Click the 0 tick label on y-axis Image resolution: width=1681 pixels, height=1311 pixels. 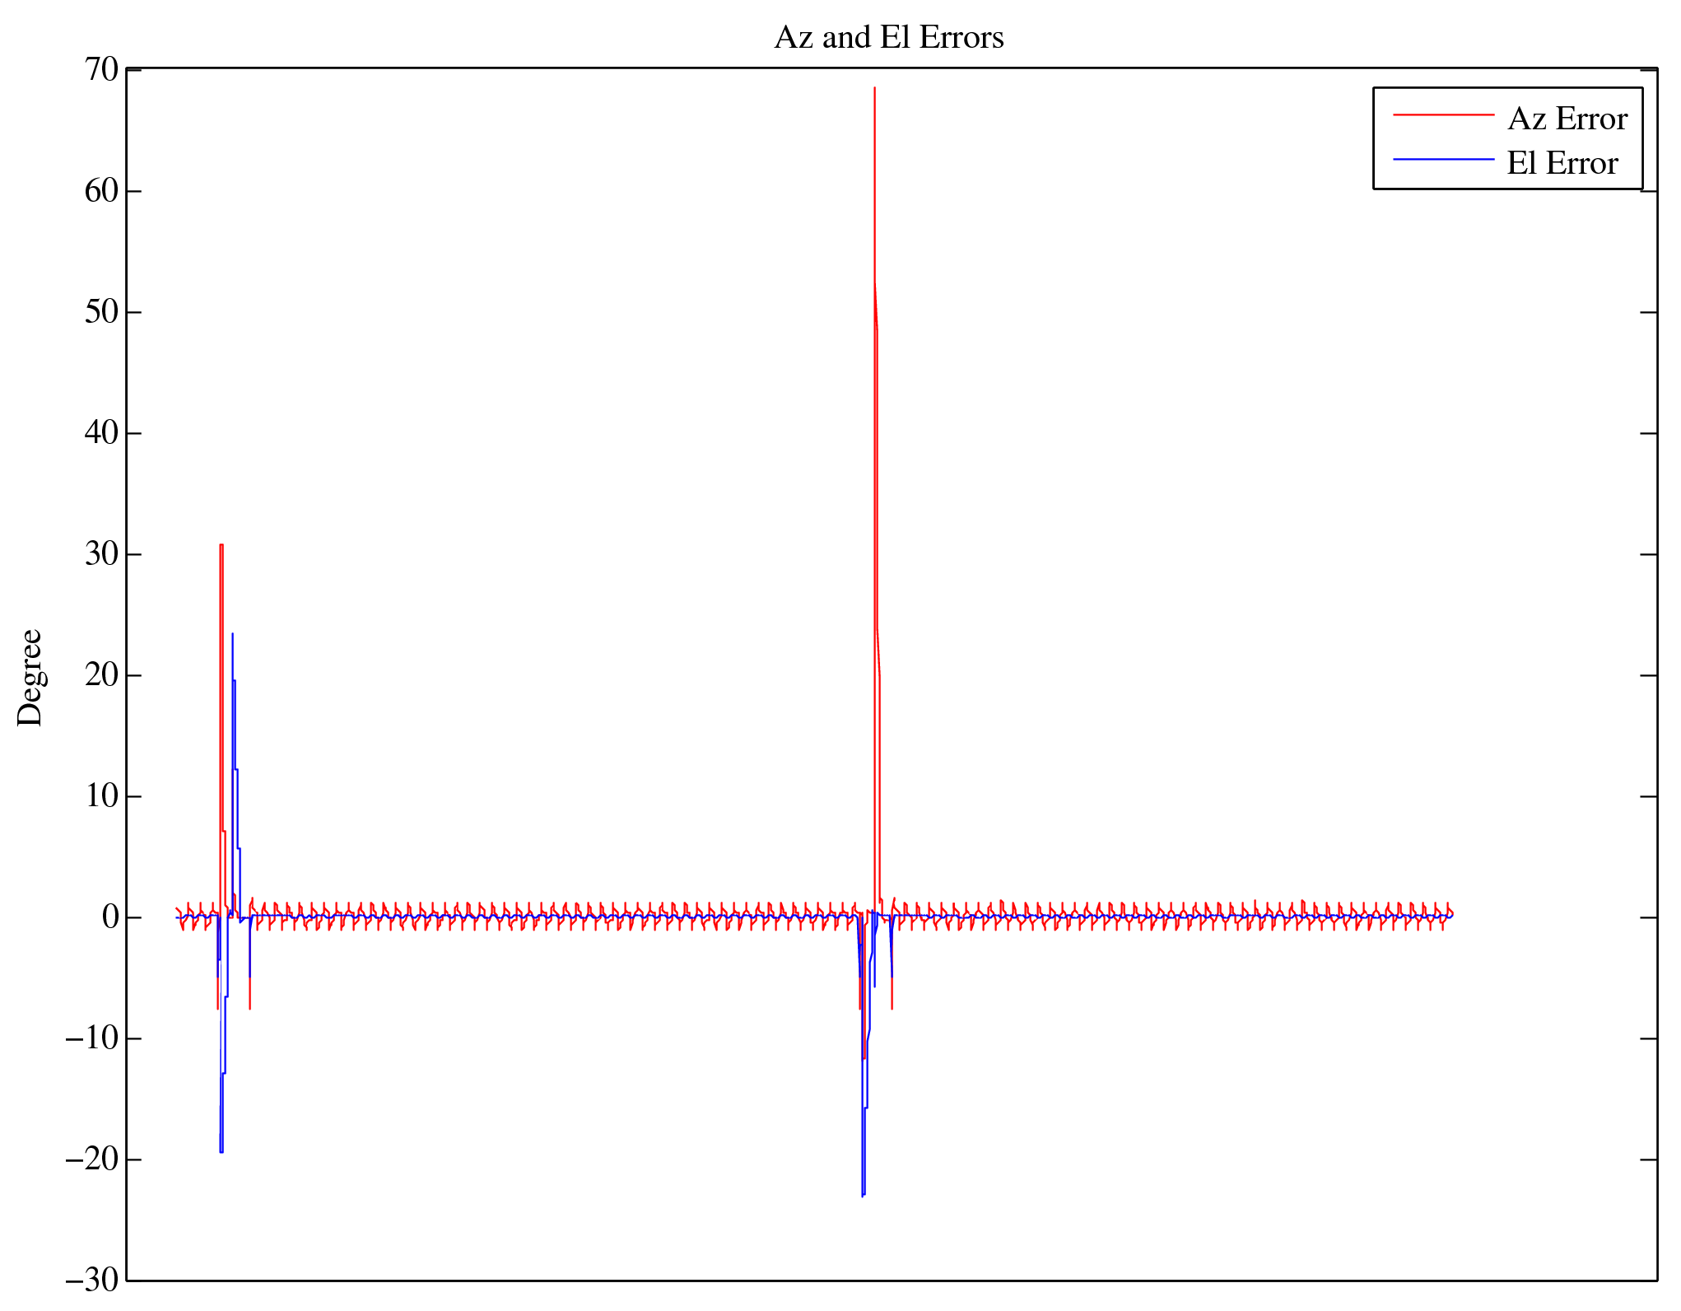point(110,917)
